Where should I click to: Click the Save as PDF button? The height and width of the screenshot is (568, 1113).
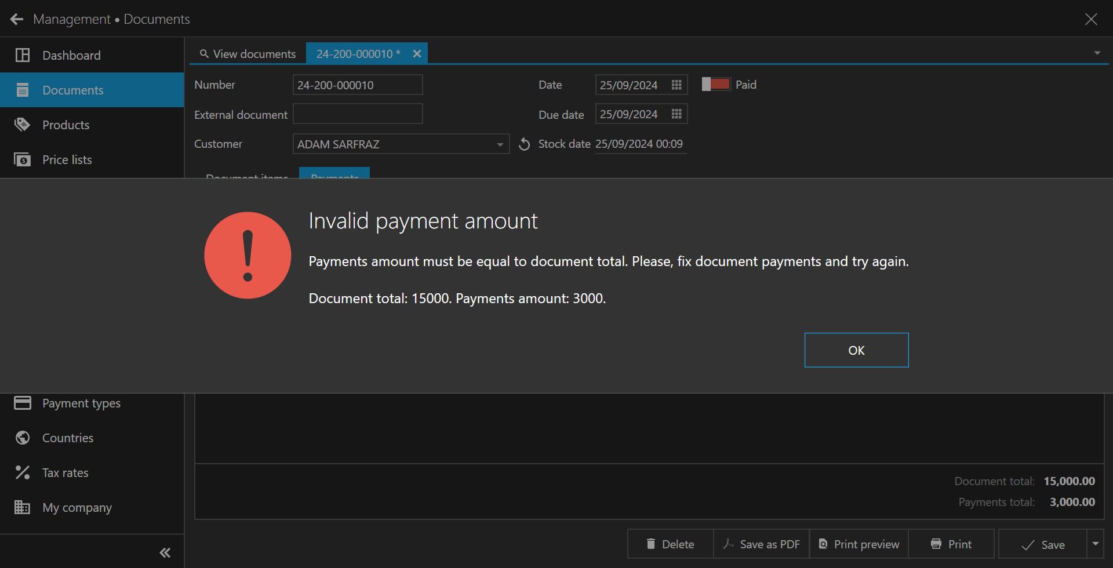762,544
